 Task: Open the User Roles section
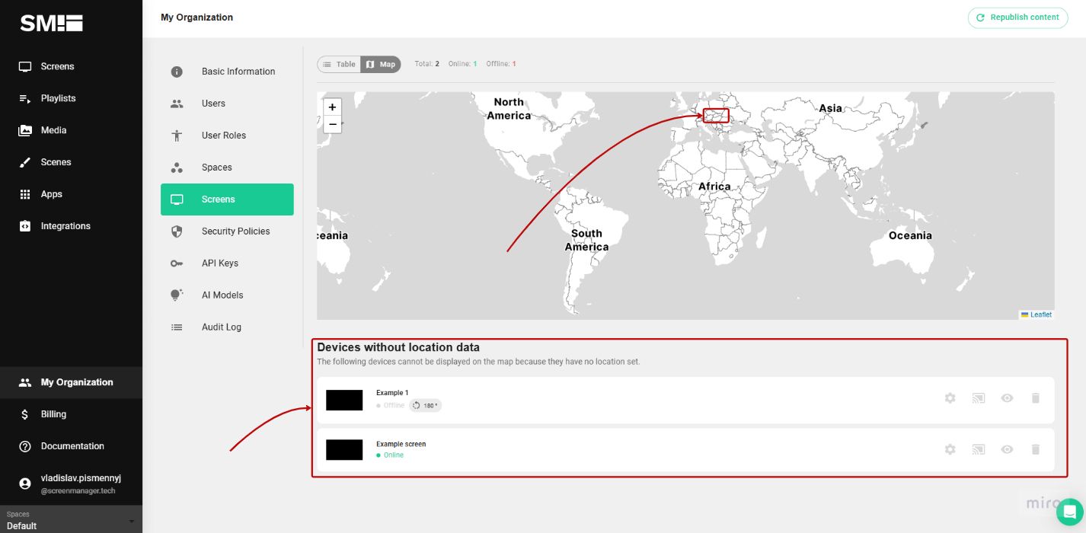(227, 136)
